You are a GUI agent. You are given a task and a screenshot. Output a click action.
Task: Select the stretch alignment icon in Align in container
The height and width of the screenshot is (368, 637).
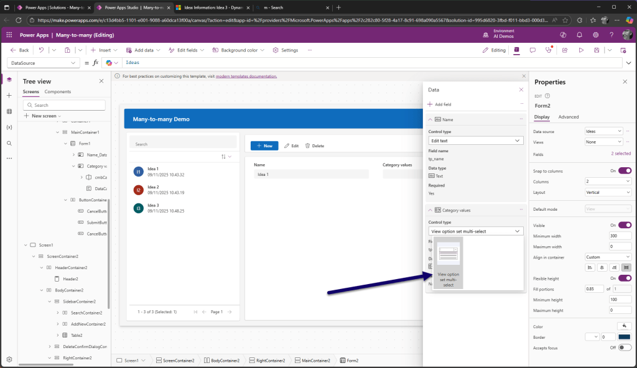(x=626, y=267)
